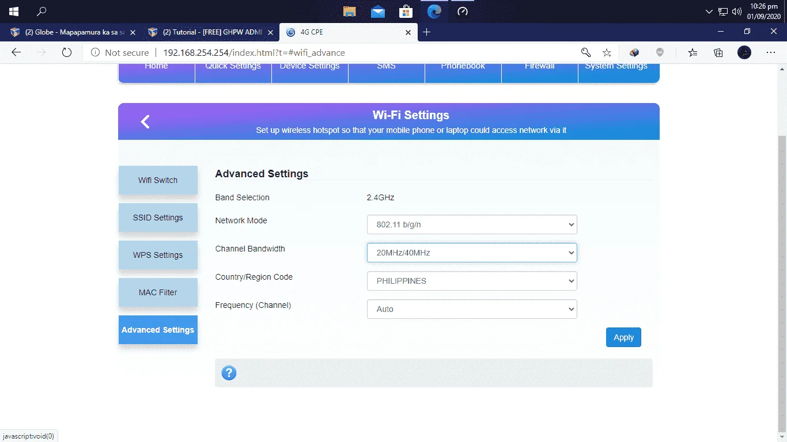The height and width of the screenshot is (442, 787).
Task: Click the Band Selection label
Action: coord(242,197)
